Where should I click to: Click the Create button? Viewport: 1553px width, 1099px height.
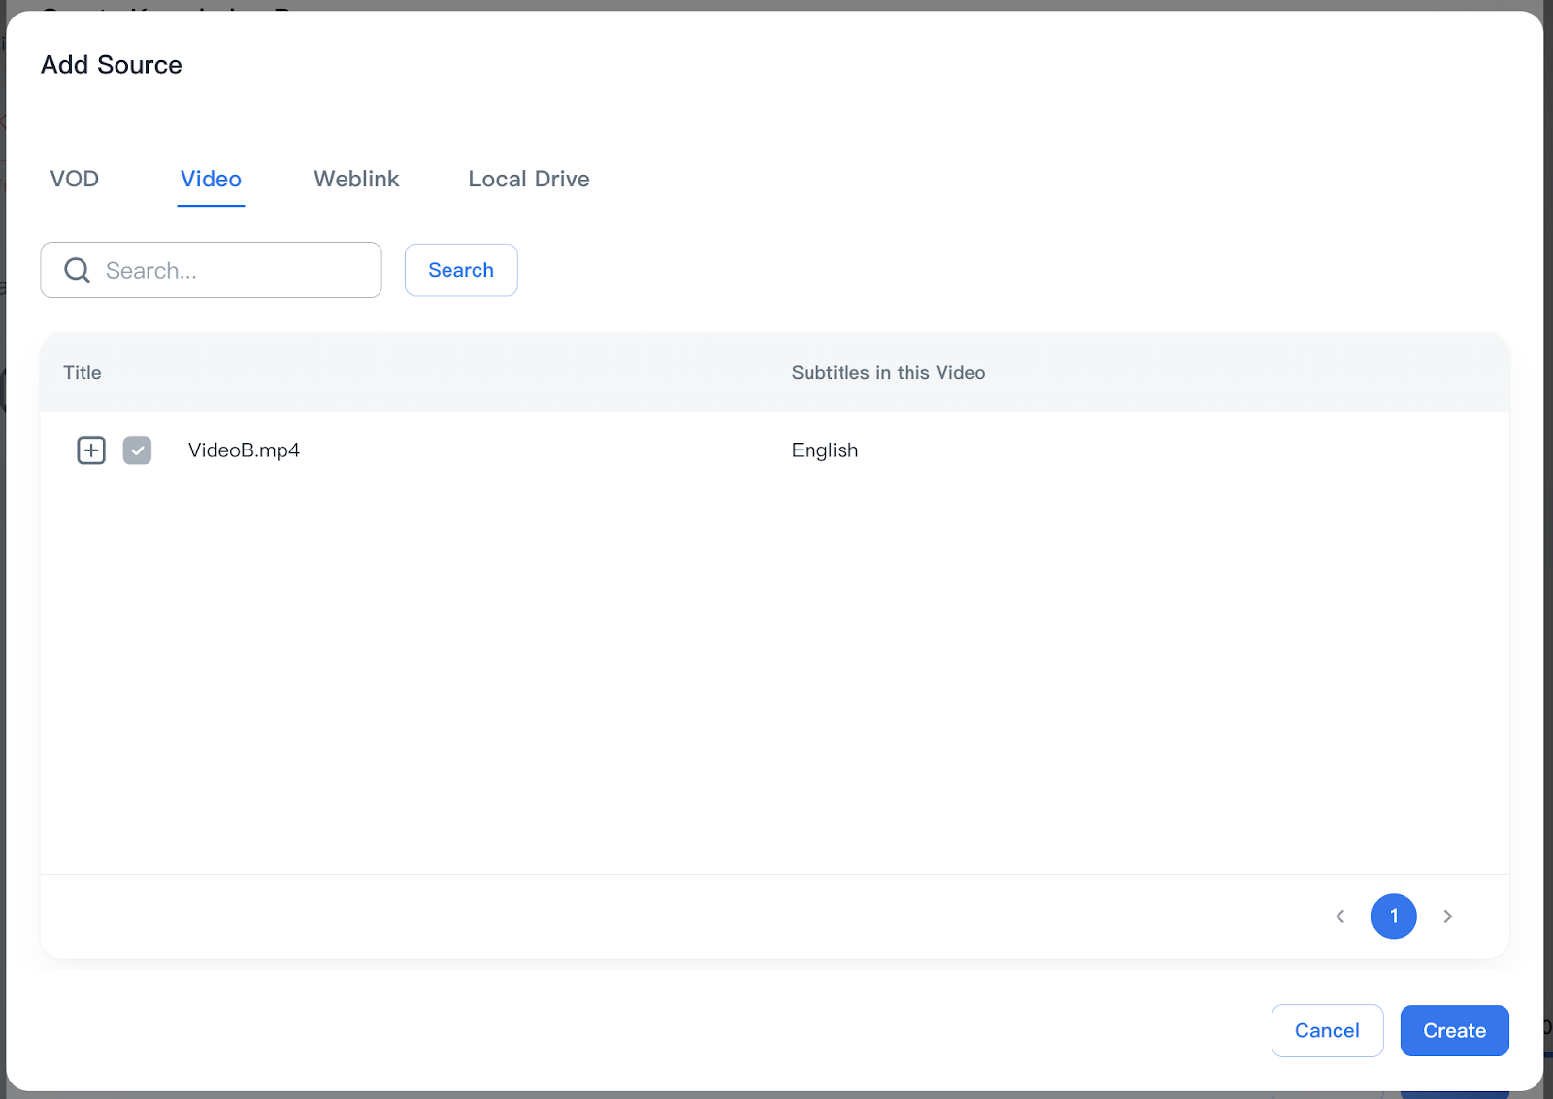pos(1454,1030)
